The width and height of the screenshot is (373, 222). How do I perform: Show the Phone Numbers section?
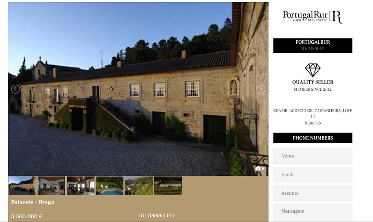pos(313,138)
